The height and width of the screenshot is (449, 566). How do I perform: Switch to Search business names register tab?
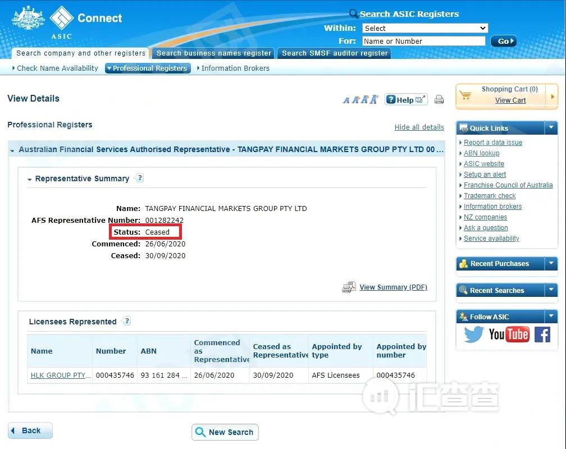coord(214,53)
